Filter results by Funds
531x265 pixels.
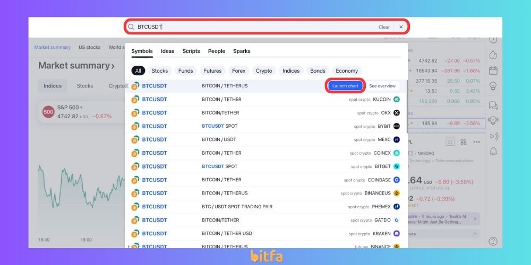click(185, 70)
